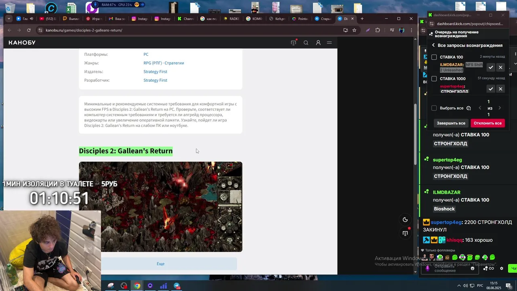Viewport: 517px width, 291px height.
Task: Go to previous page of requests
Action: click(x=480, y=108)
